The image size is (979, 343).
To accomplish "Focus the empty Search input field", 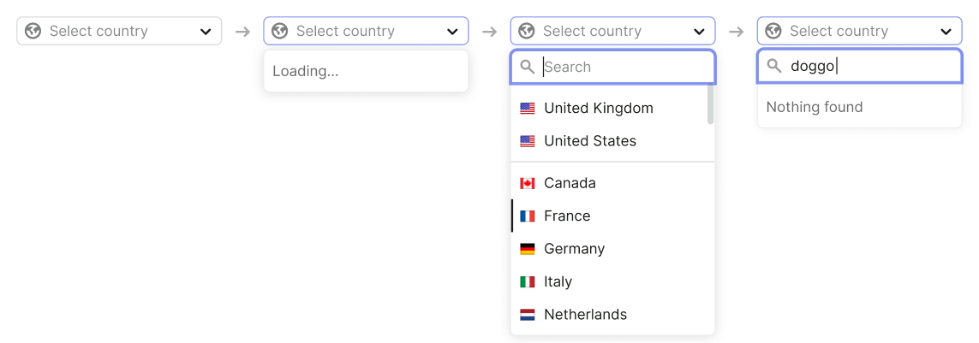I will coord(612,67).
